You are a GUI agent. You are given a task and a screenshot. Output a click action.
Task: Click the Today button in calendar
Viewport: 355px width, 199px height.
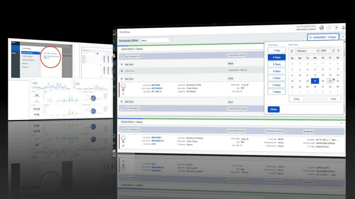point(296,99)
